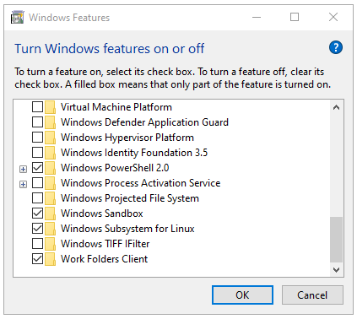Click the OK button
Screen dimensions: 357x319
(x=242, y=295)
